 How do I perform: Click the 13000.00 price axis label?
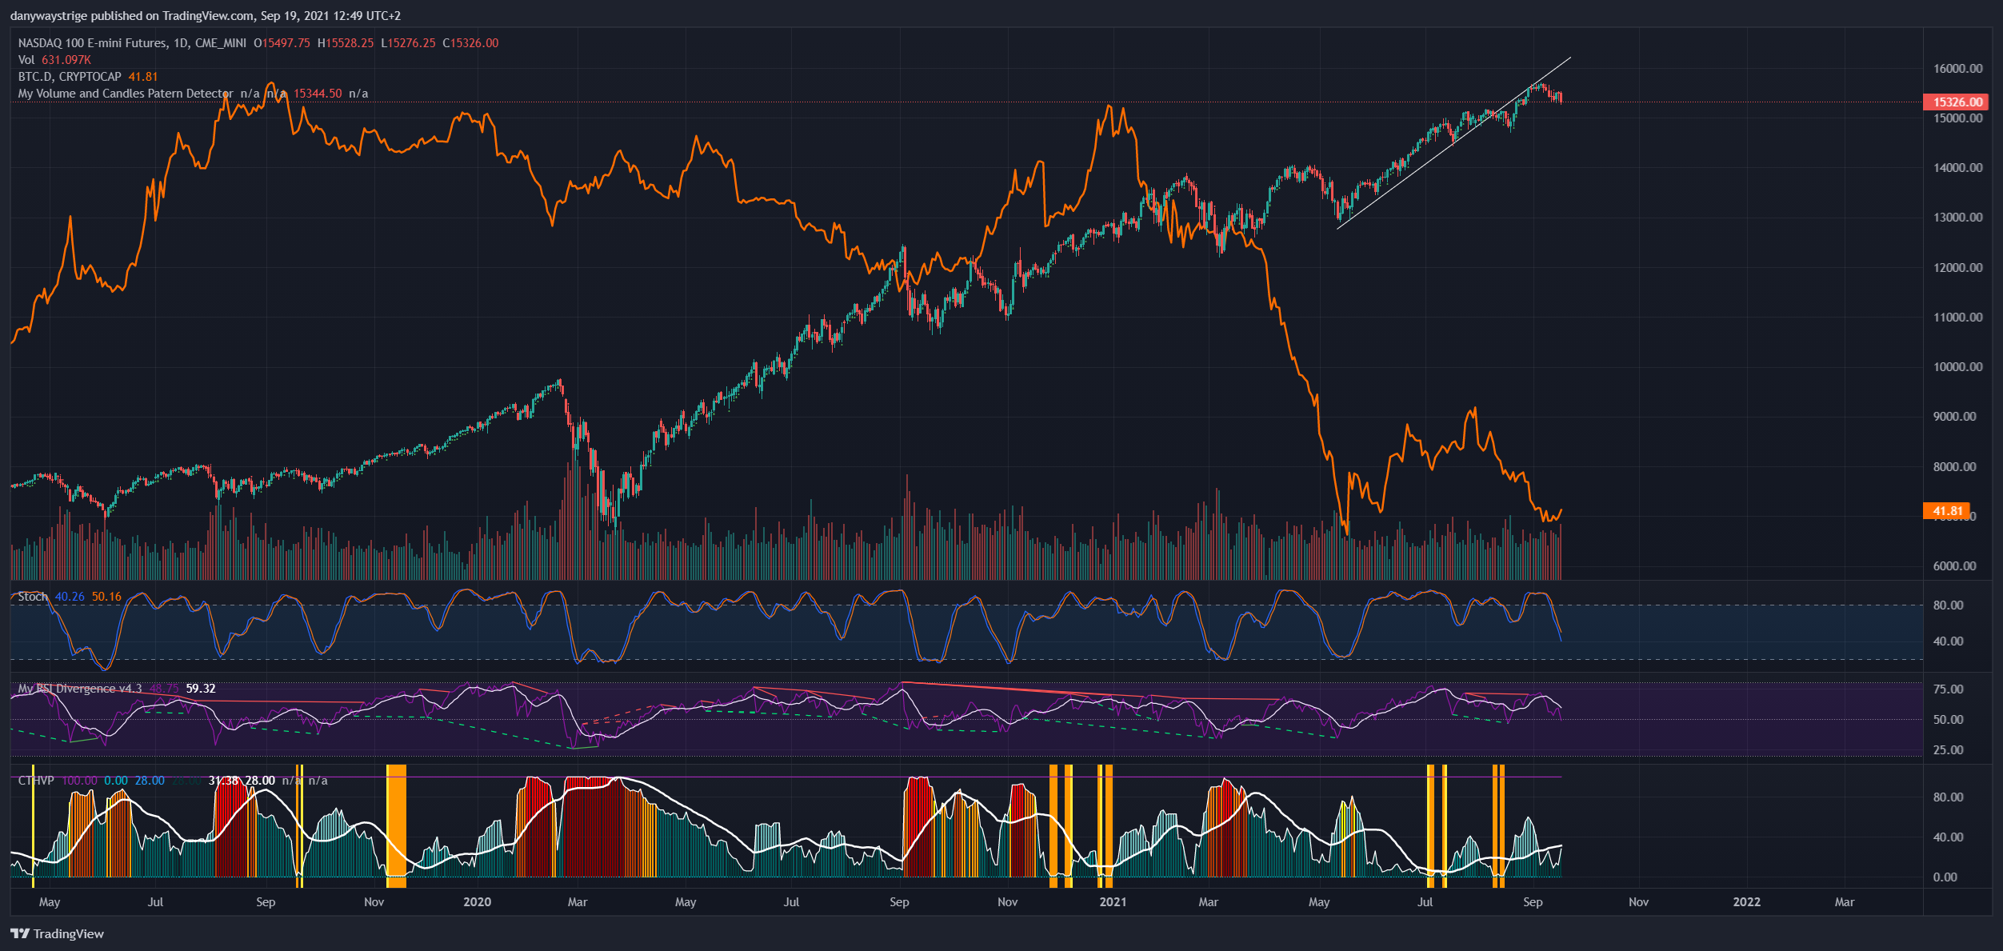(1957, 218)
